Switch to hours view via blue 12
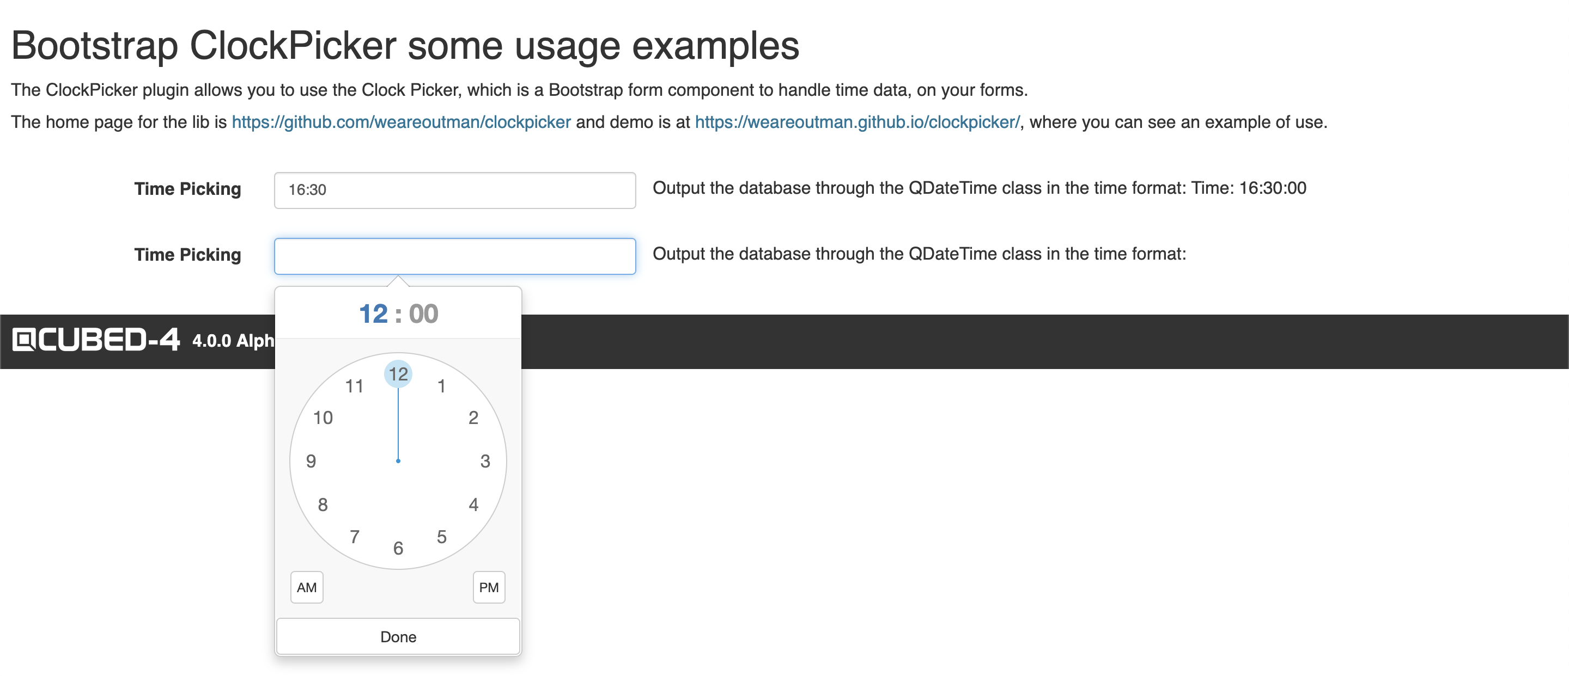The image size is (1569, 676). click(x=373, y=314)
